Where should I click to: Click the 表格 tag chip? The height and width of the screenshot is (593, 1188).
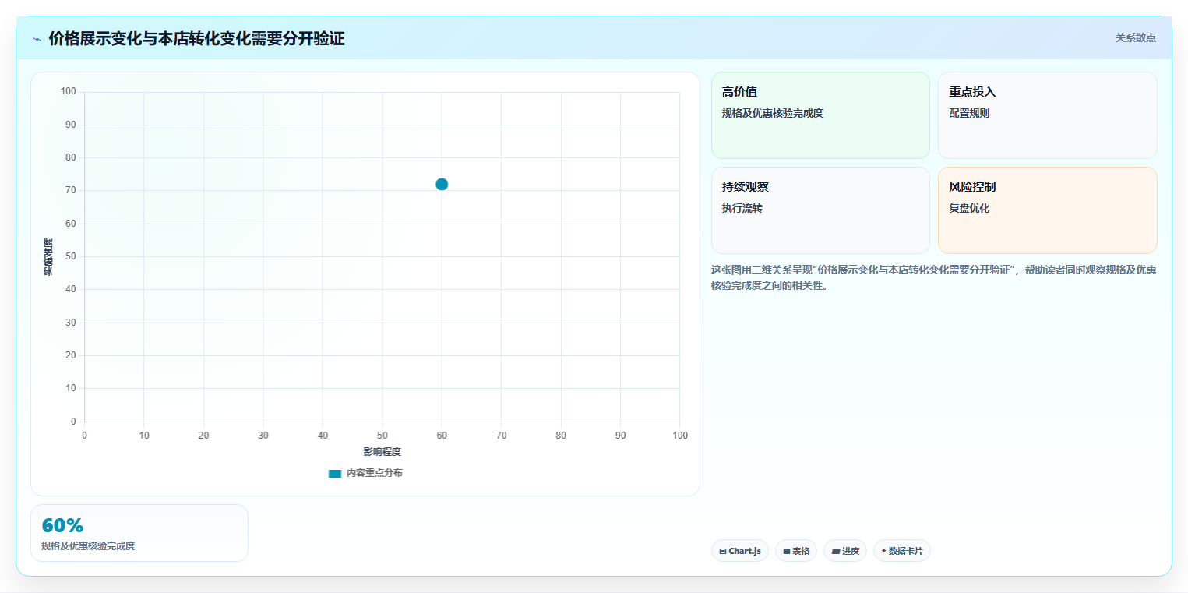tap(795, 551)
